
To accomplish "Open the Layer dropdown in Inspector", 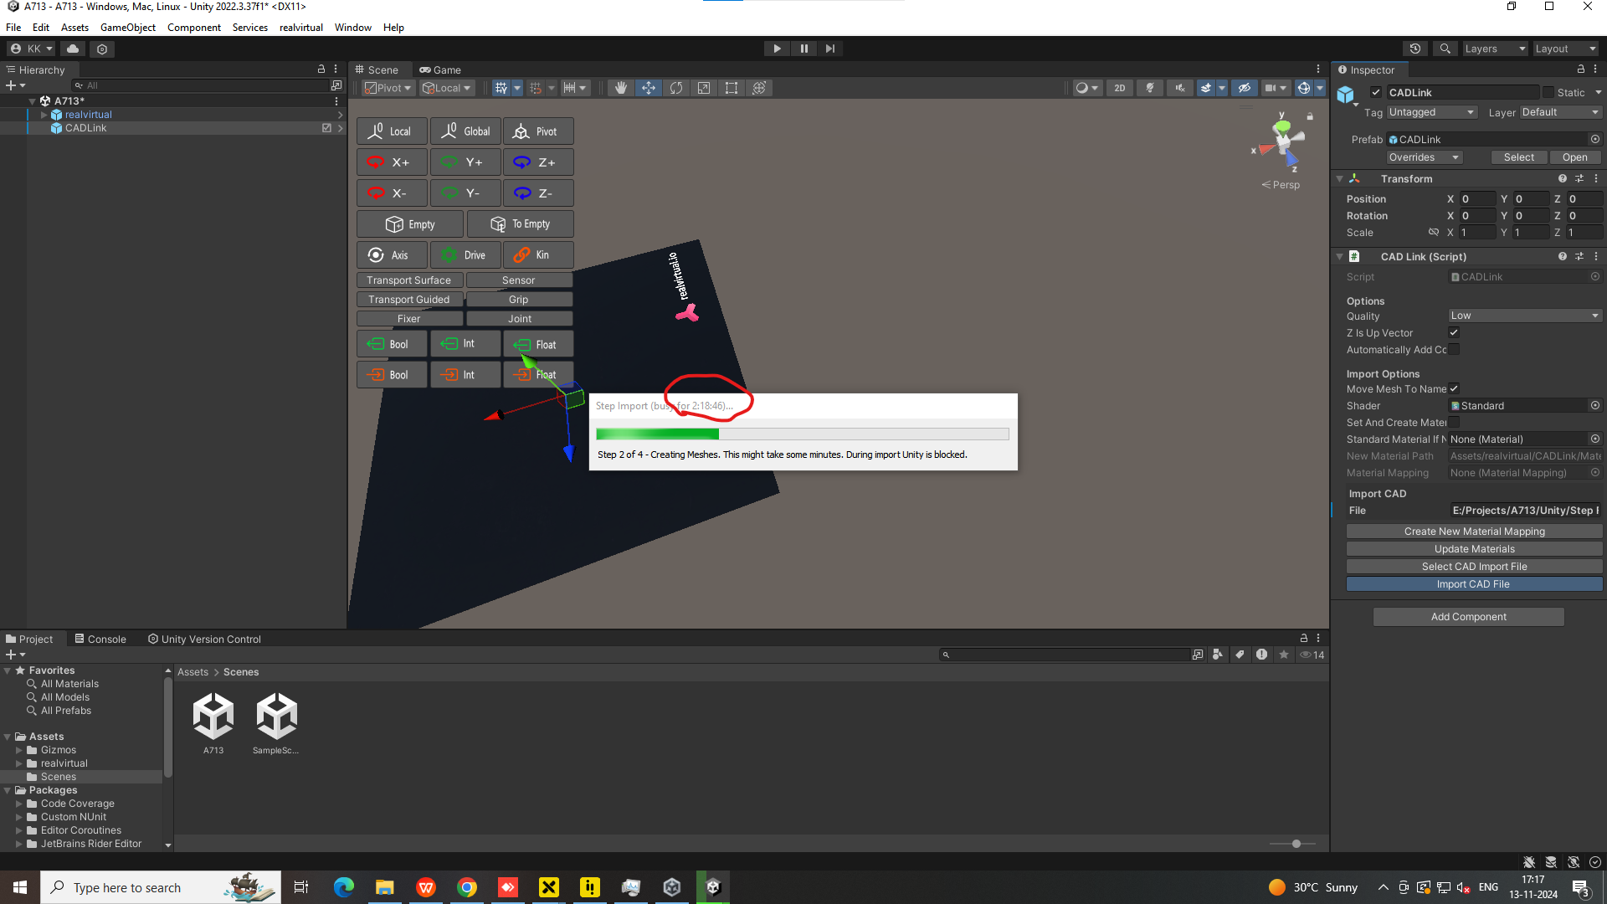I will click(x=1560, y=112).
